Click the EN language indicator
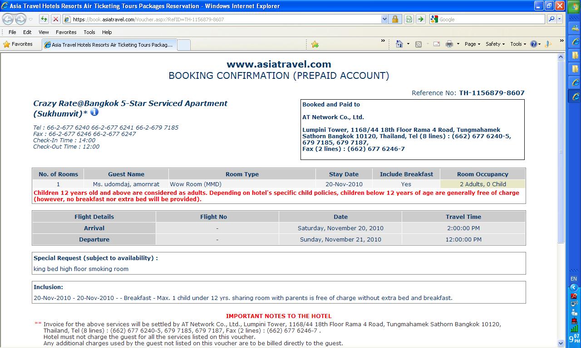 point(574,279)
